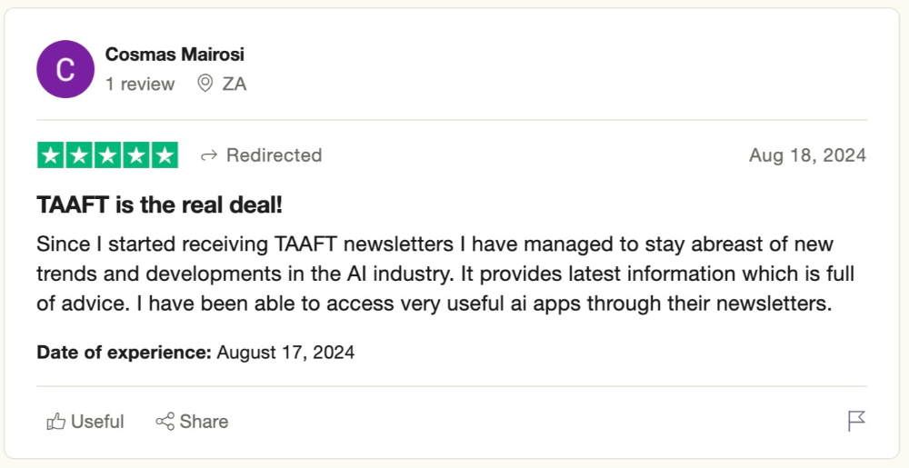Click the purple "C" profile avatar
The image size is (909, 468).
65,69
